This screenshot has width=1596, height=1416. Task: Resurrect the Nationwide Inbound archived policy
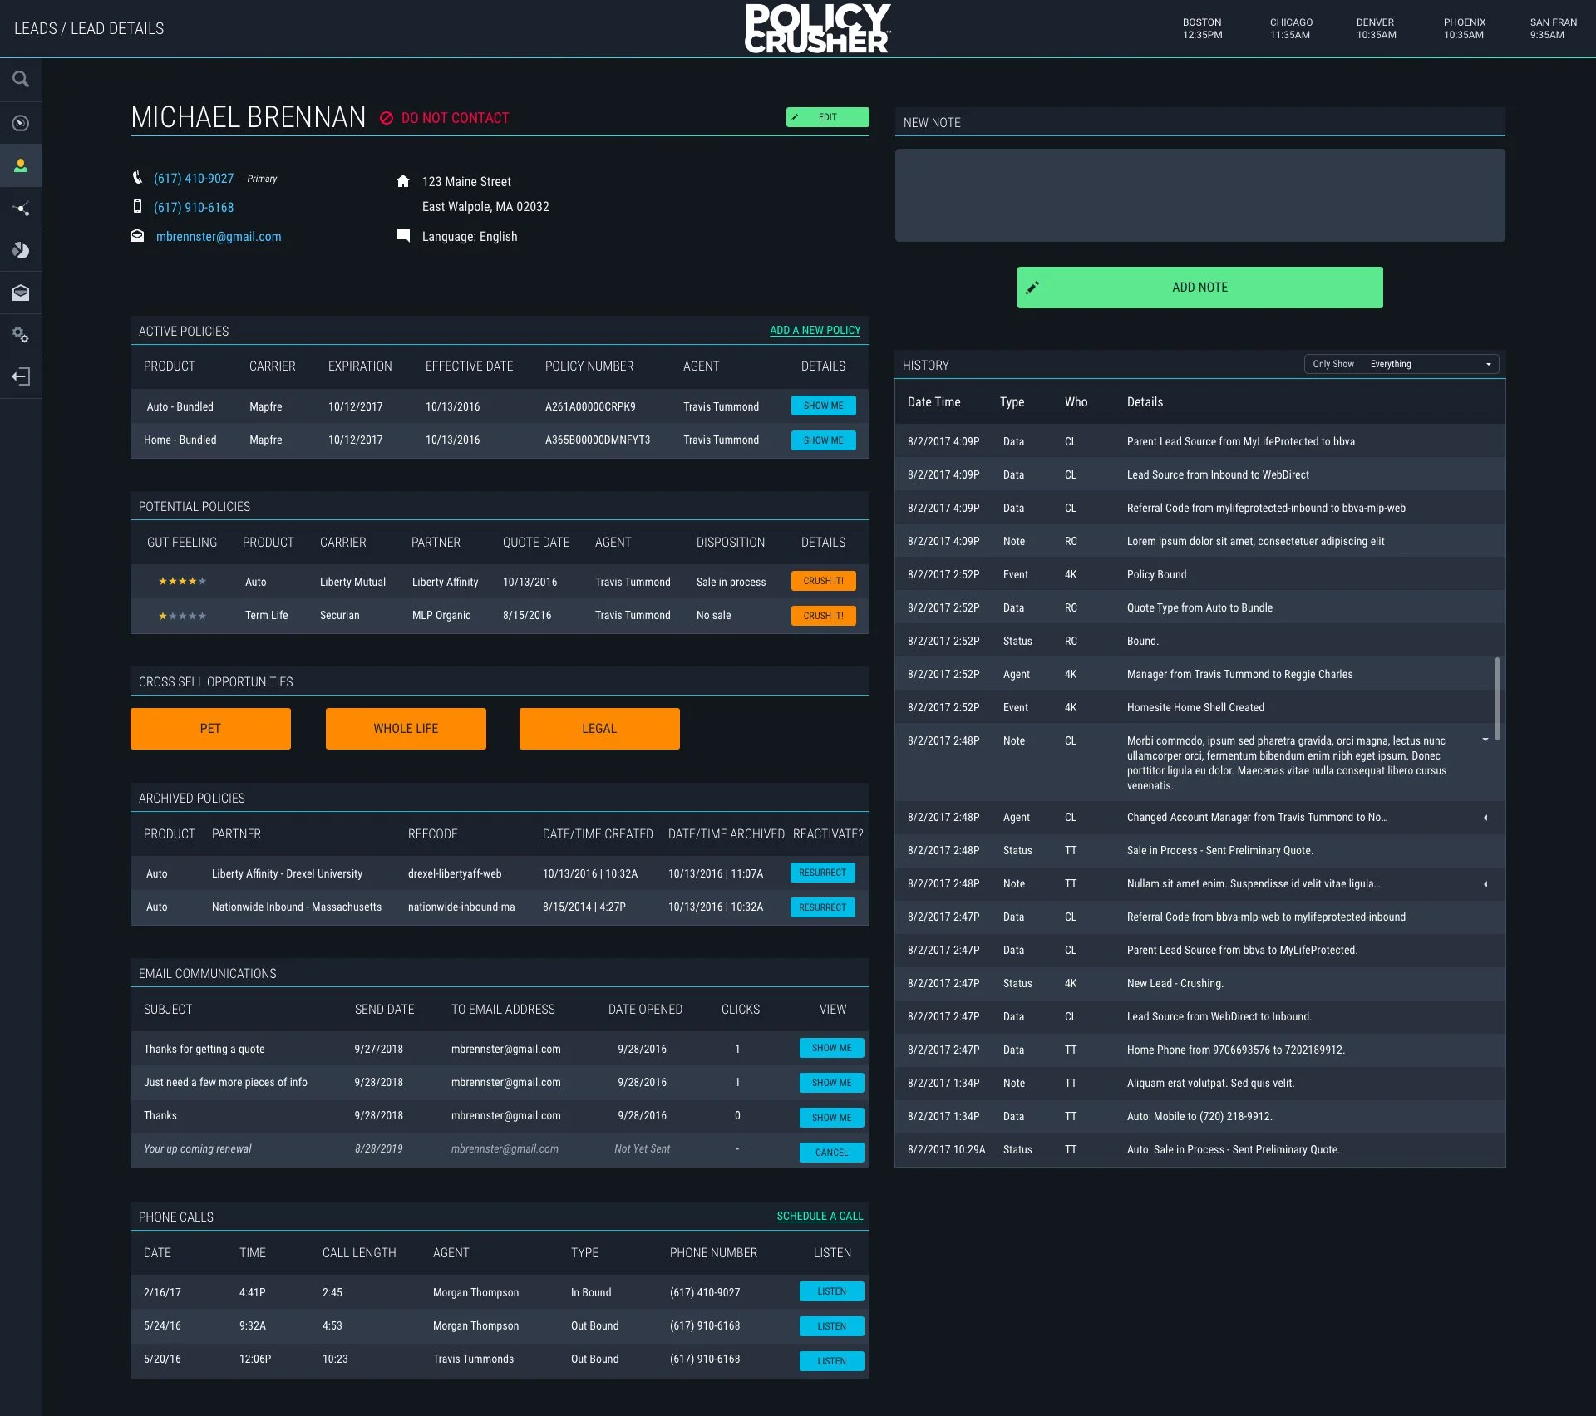click(x=822, y=907)
